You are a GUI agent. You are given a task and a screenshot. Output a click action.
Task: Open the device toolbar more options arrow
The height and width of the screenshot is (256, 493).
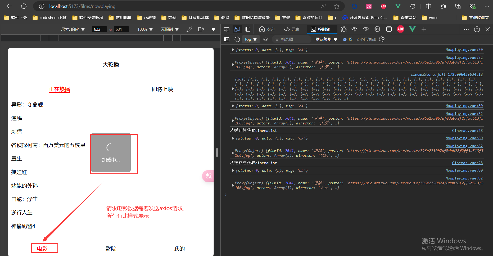click(x=213, y=29)
